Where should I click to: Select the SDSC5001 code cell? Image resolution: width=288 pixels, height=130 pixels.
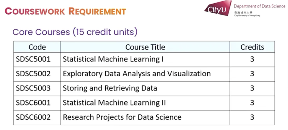pos(33,59)
